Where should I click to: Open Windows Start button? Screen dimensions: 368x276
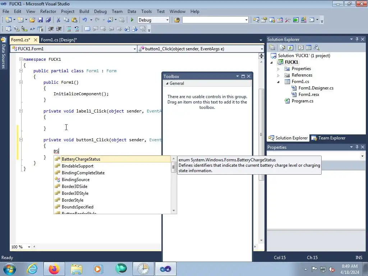(x=10, y=269)
